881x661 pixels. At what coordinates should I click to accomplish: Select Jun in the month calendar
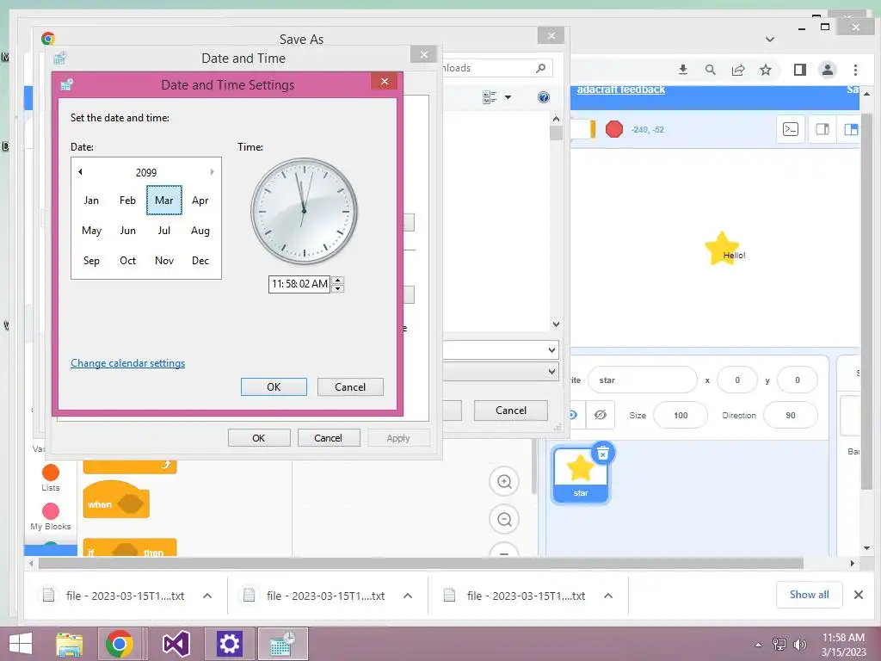tap(127, 231)
